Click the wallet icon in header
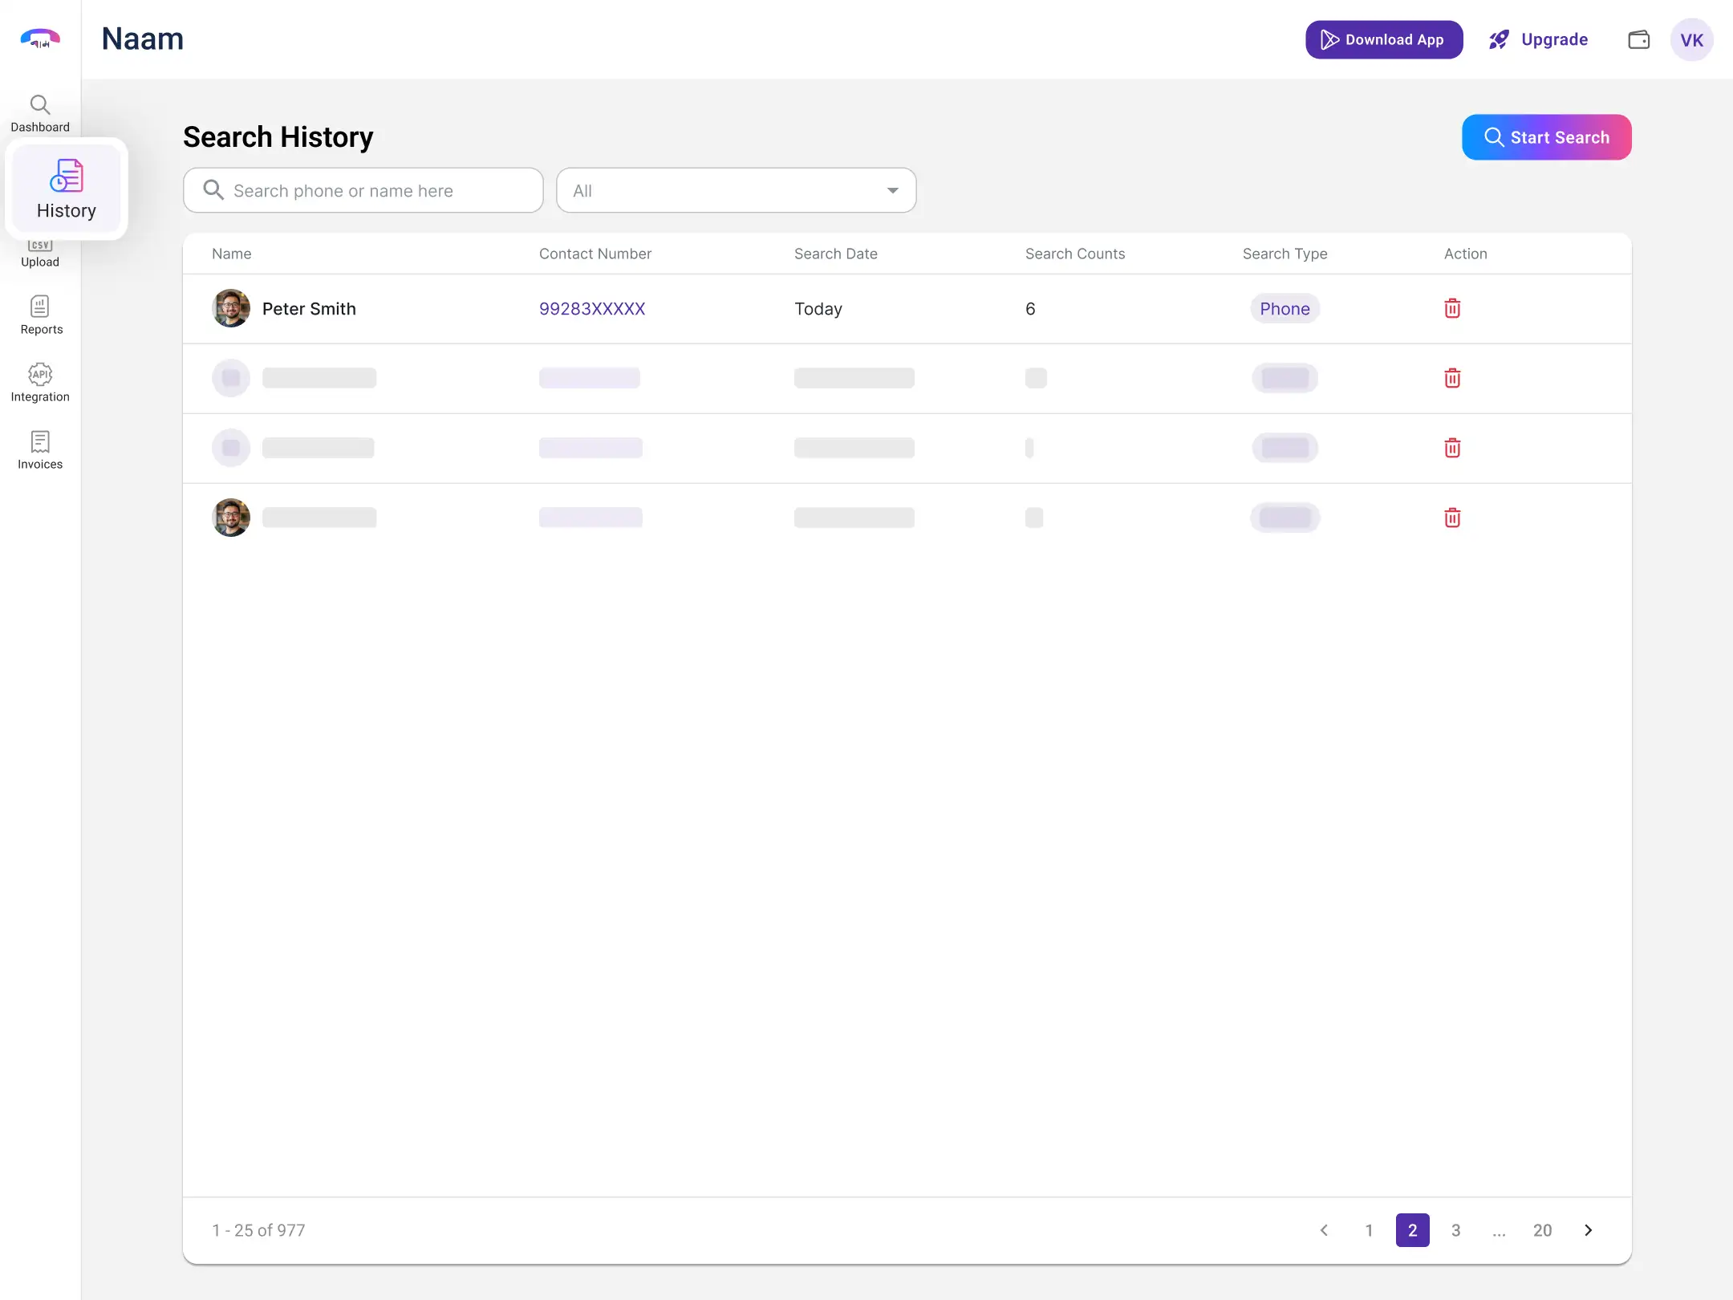This screenshot has width=1733, height=1300. click(1638, 40)
